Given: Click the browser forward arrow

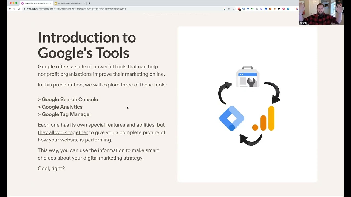Looking at the screenshot, I should coord(14,9).
